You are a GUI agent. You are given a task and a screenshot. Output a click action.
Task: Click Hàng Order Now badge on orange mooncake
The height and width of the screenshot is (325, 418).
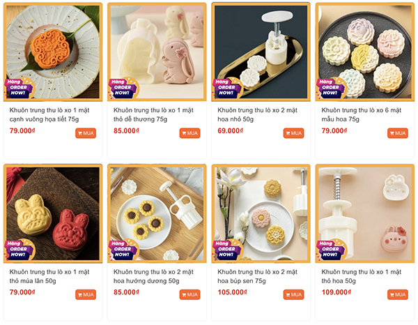point(19,88)
